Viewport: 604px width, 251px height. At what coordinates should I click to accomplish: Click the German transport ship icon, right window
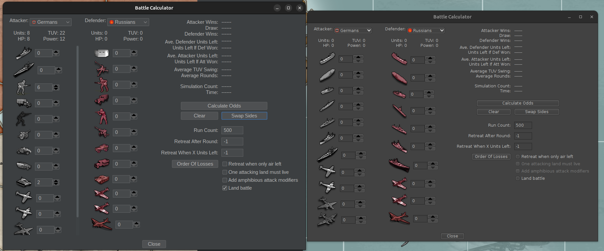327,59
